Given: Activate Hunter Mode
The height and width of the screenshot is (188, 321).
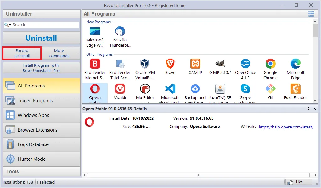Looking at the screenshot, I should point(42,159).
